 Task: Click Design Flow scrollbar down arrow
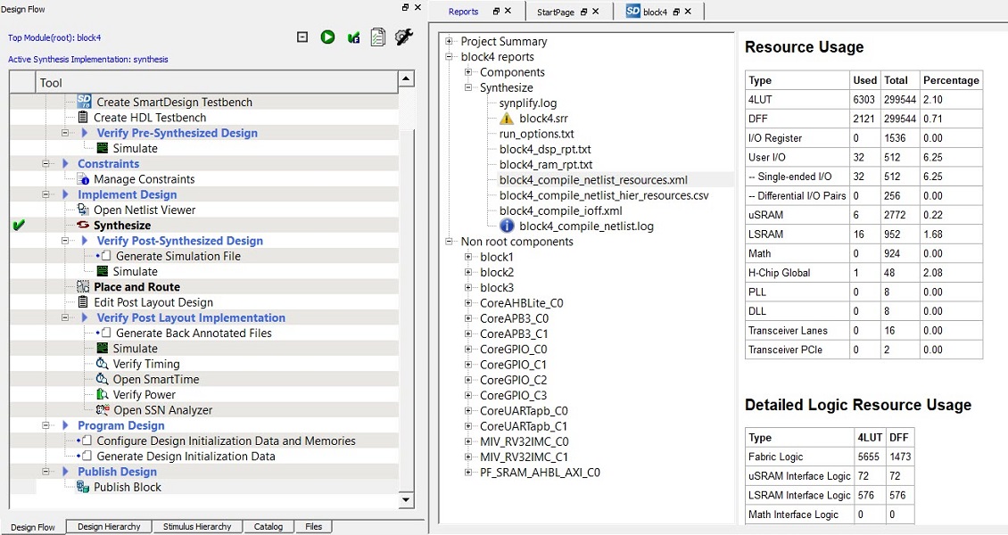(x=407, y=500)
